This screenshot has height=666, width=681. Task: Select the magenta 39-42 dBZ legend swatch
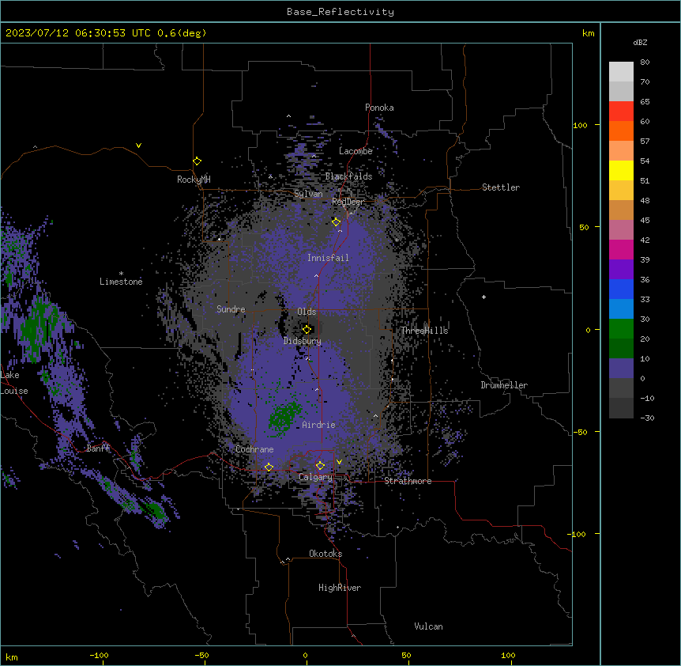[x=621, y=249]
